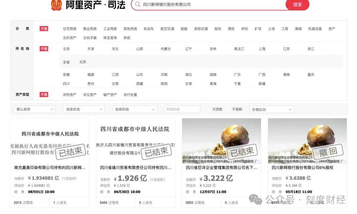This screenshot has height=214, width=357.
Task: Open listing title 南充嘉美印染有限公司持有的四川新网...
Action: click(x=50, y=168)
